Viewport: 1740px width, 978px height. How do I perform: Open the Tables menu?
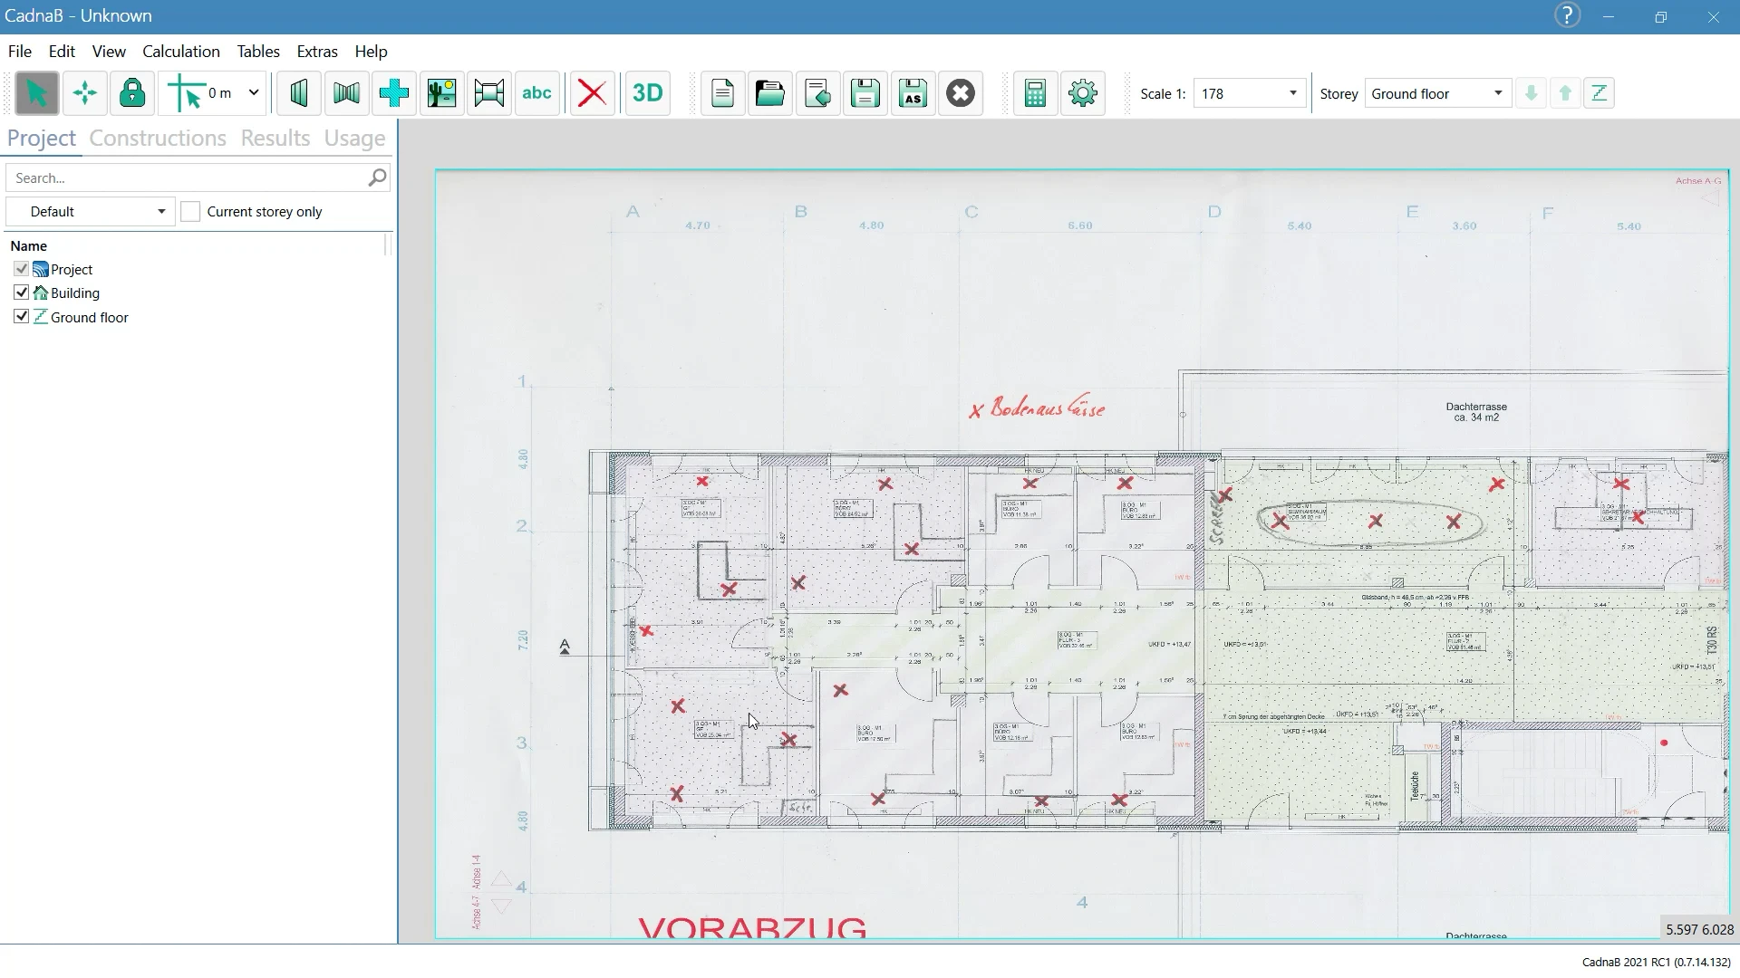click(258, 52)
